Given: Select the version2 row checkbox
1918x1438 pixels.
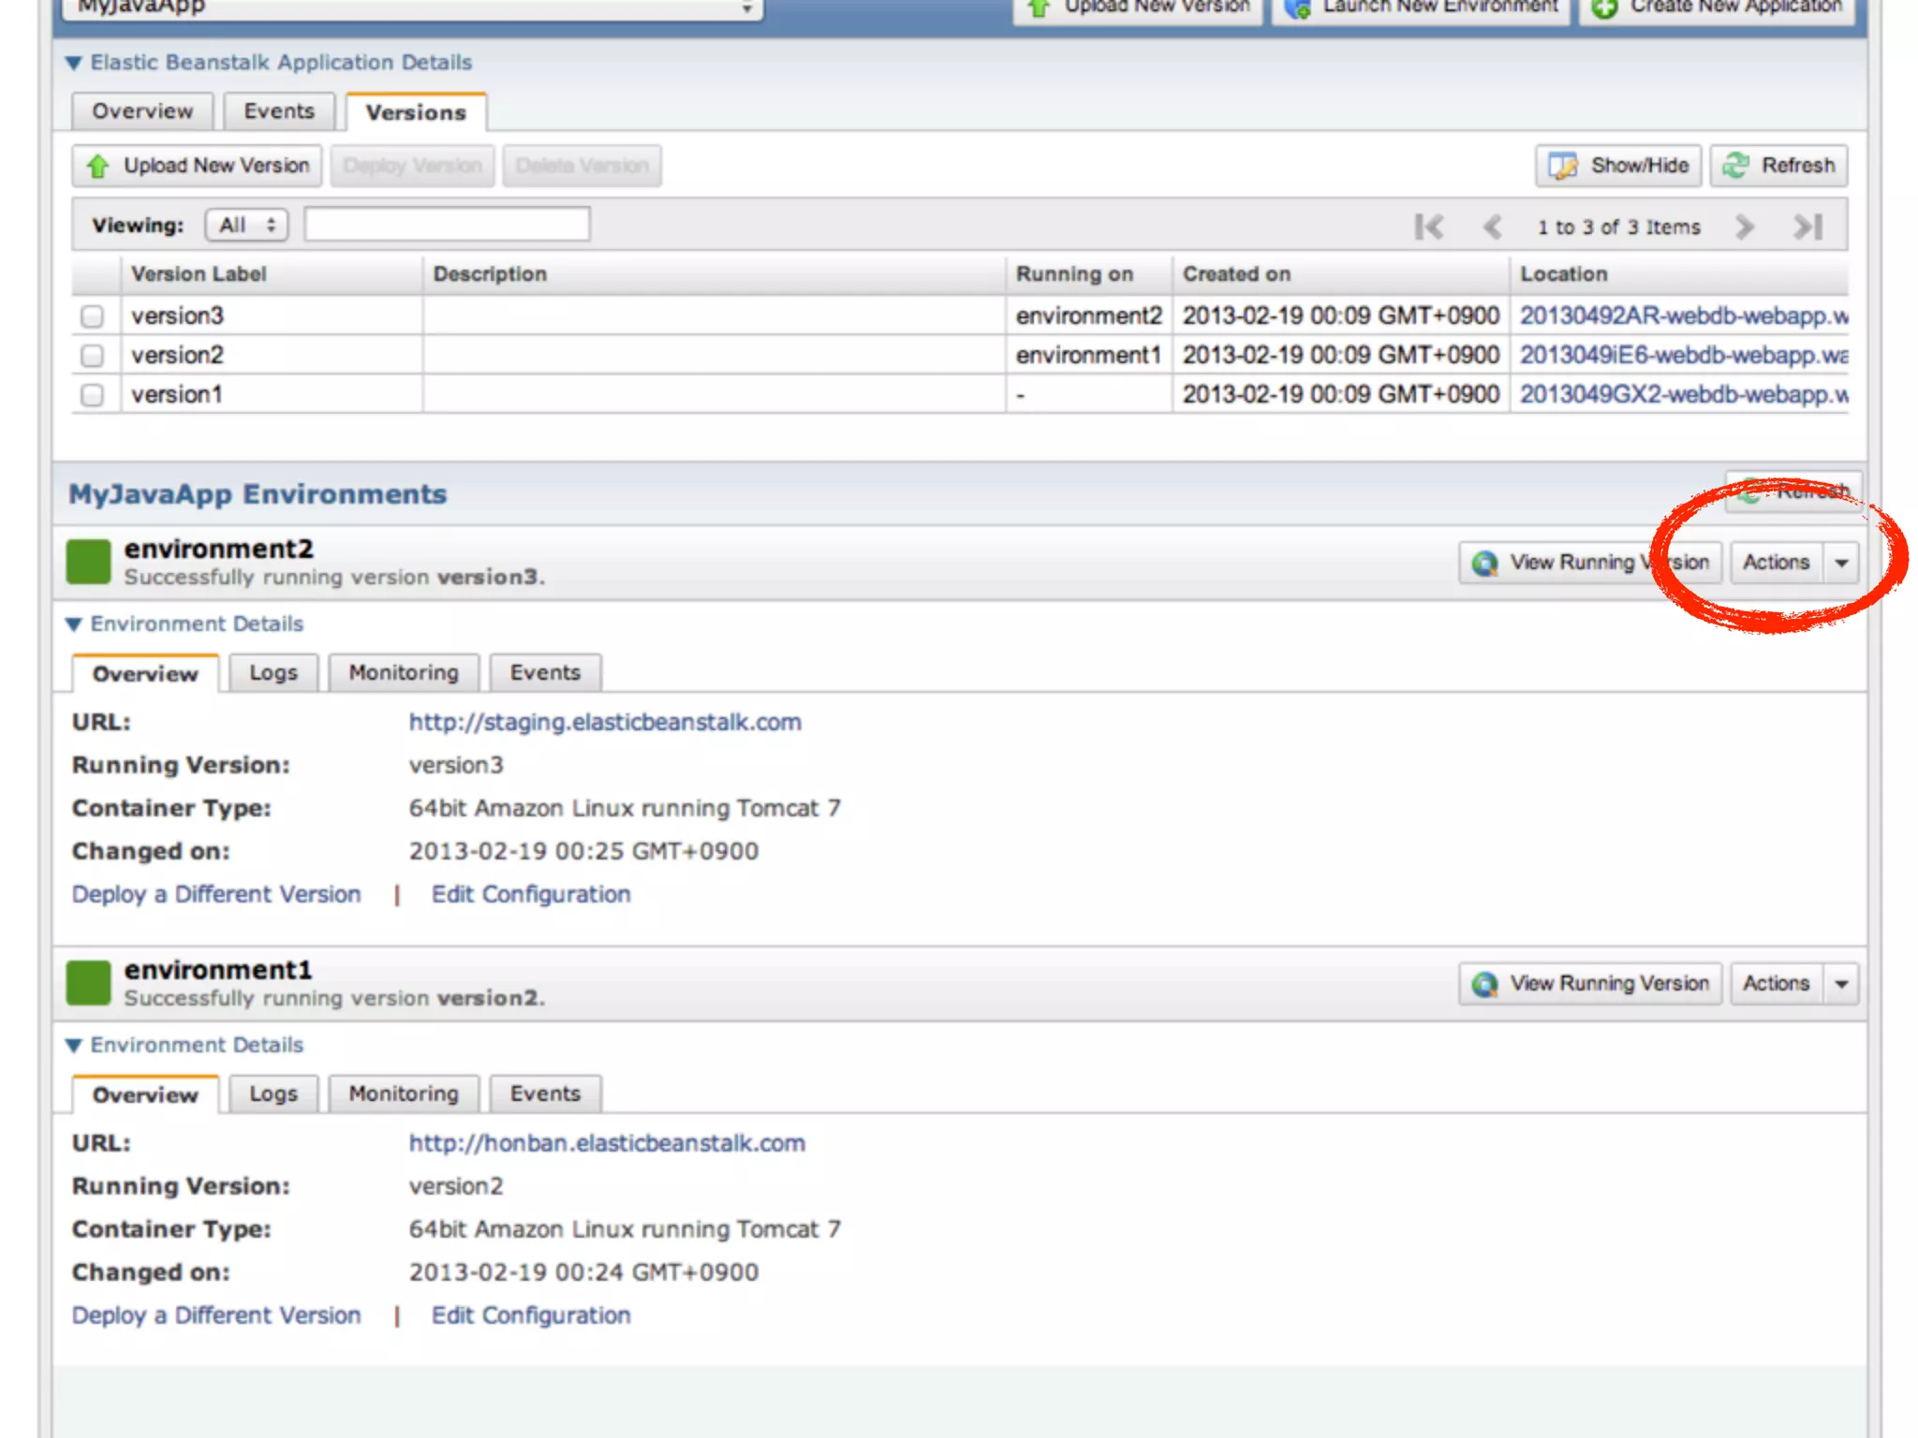Looking at the screenshot, I should coord(92,356).
